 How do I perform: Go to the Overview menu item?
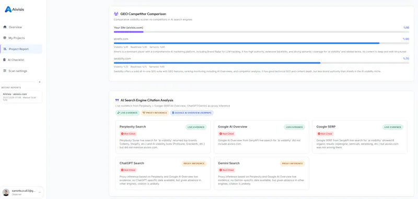point(21,27)
